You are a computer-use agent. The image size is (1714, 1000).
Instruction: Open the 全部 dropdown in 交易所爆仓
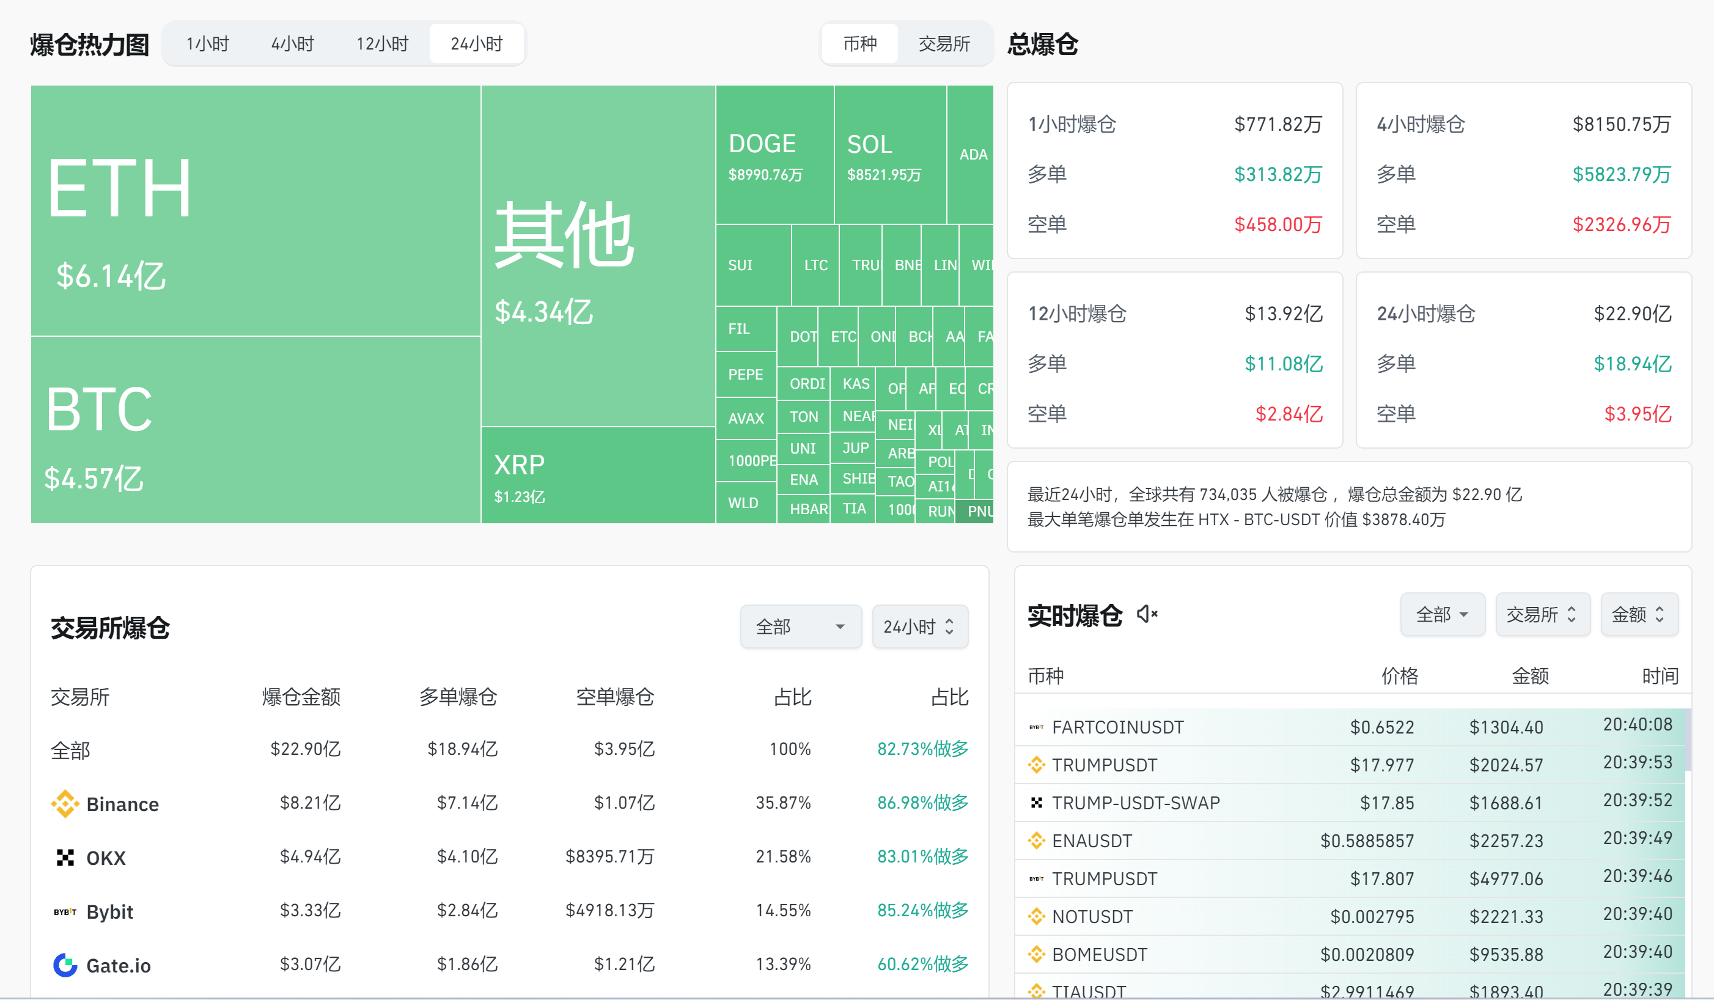801,626
